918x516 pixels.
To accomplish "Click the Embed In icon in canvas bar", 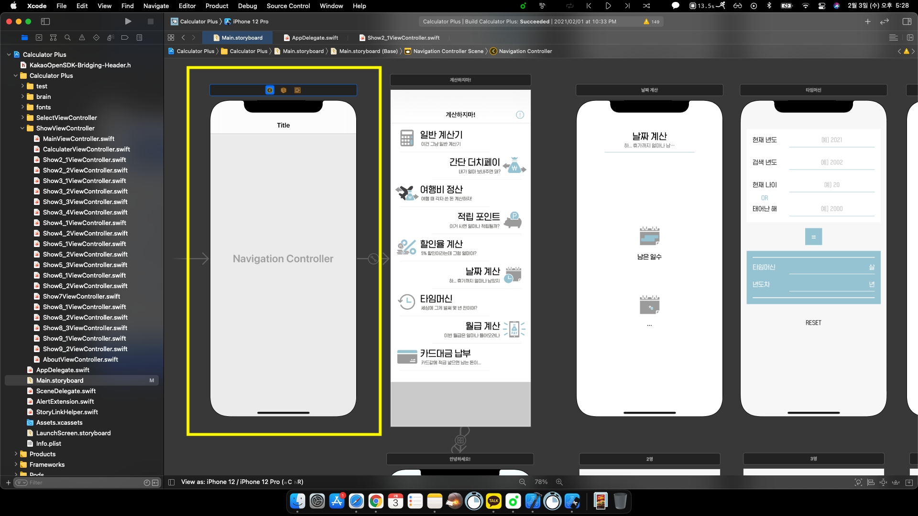I will (909, 483).
